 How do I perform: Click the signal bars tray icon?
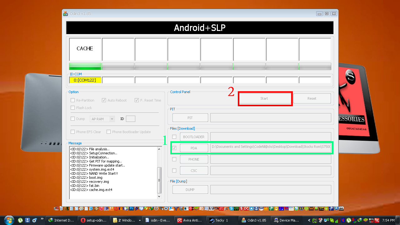337,220
